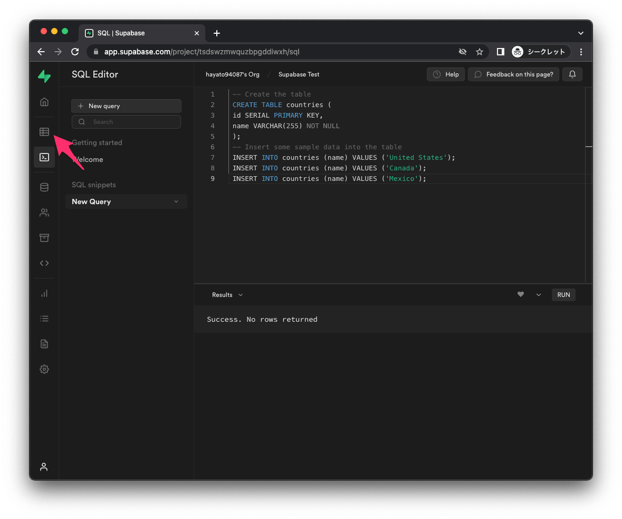Click the 'SQL Editor' page title

coord(95,74)
